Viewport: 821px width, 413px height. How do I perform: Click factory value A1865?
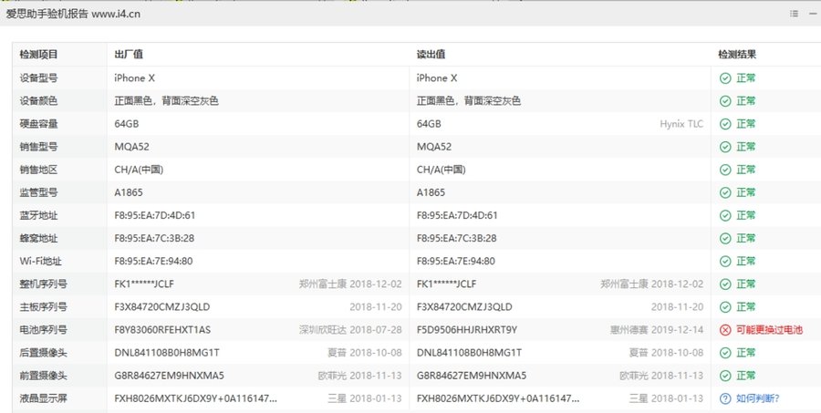pyautogui.click(x=129, y=192)
